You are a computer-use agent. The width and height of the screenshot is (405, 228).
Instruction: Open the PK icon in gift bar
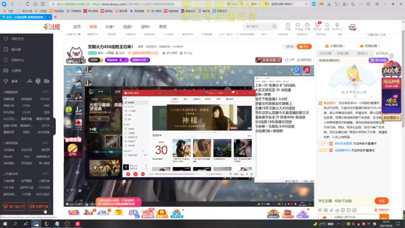(x=133, y=213)
